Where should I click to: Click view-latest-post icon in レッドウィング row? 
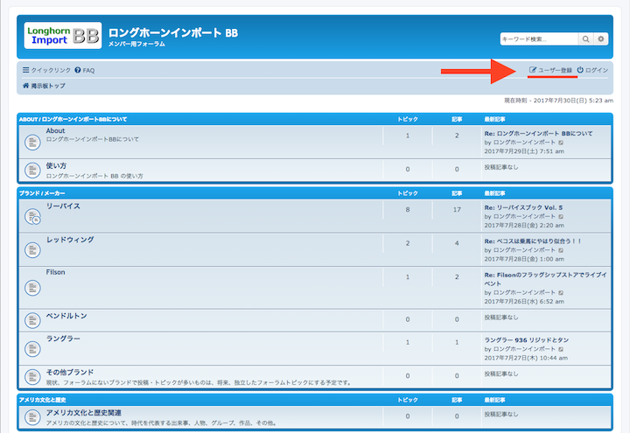tap(561, 250)
